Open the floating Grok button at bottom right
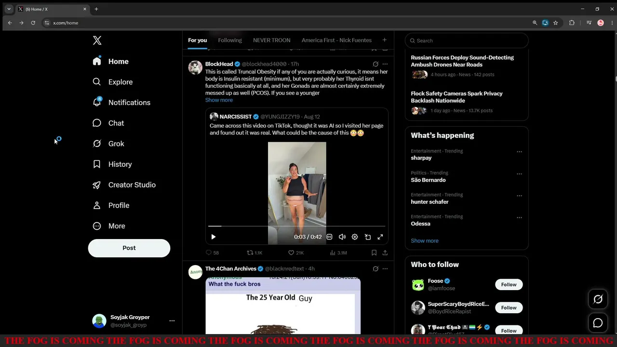 pos(598,299)
